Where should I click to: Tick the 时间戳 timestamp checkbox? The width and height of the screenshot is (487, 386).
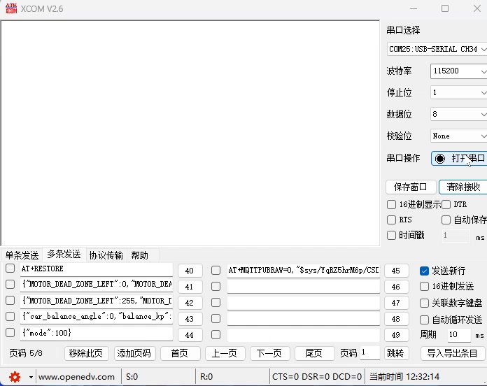tap(392, 236)
